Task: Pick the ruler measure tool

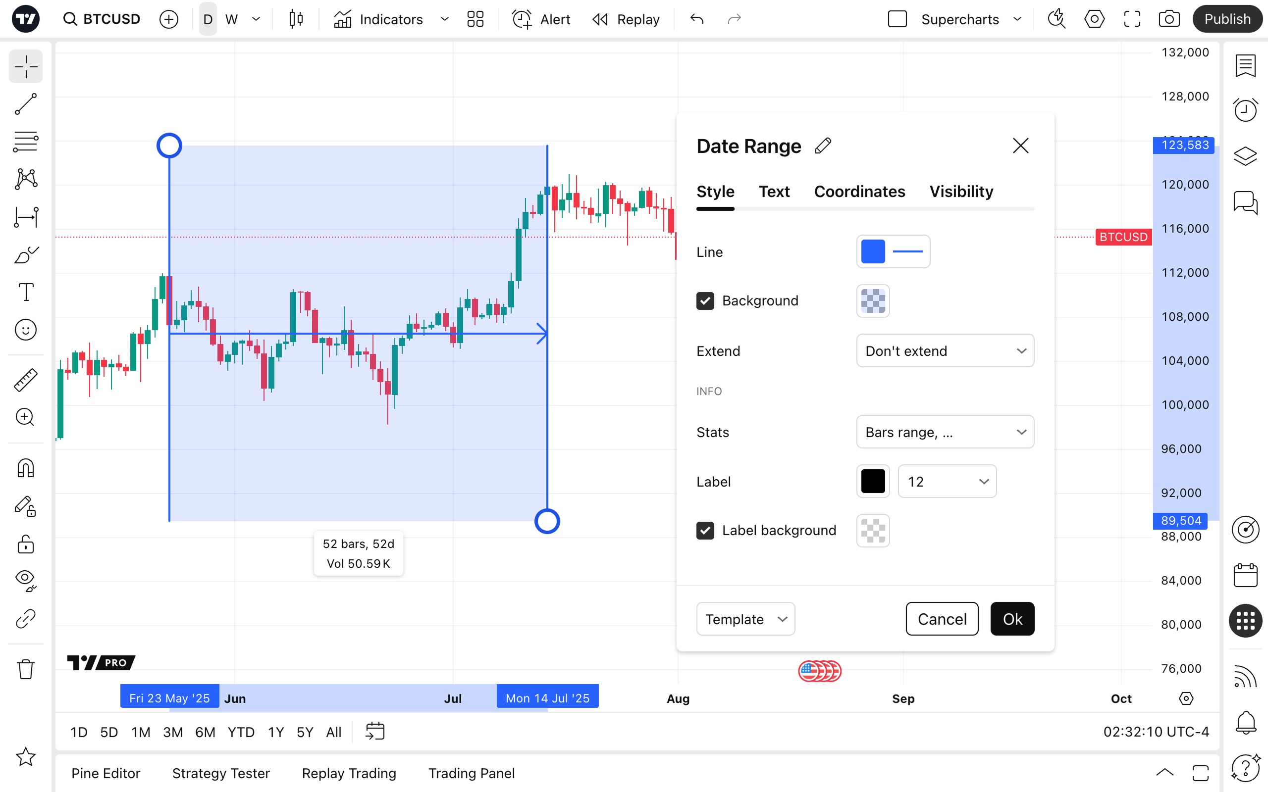Action: pos(25,380)
